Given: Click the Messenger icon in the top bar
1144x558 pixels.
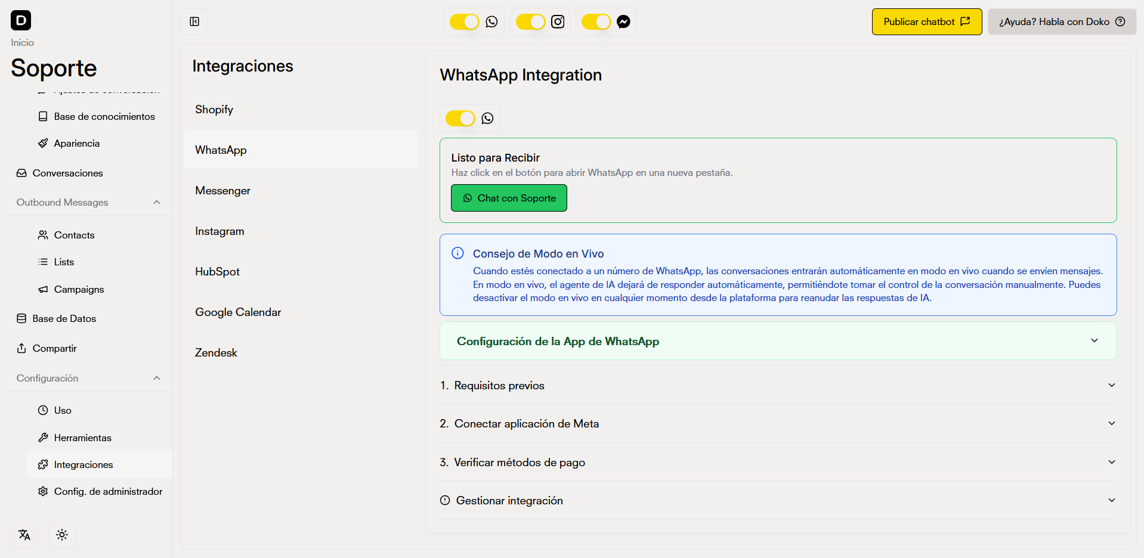Looking at the screenshot, I should click(x=623, y=21).
